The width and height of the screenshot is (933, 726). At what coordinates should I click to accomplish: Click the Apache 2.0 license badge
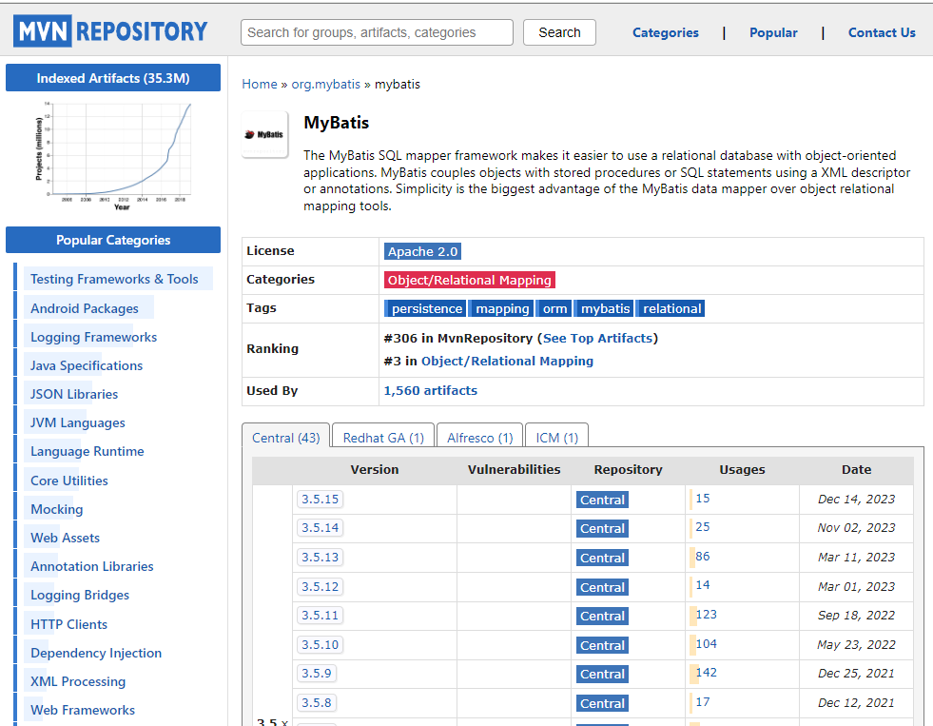(x=422, y=252)
